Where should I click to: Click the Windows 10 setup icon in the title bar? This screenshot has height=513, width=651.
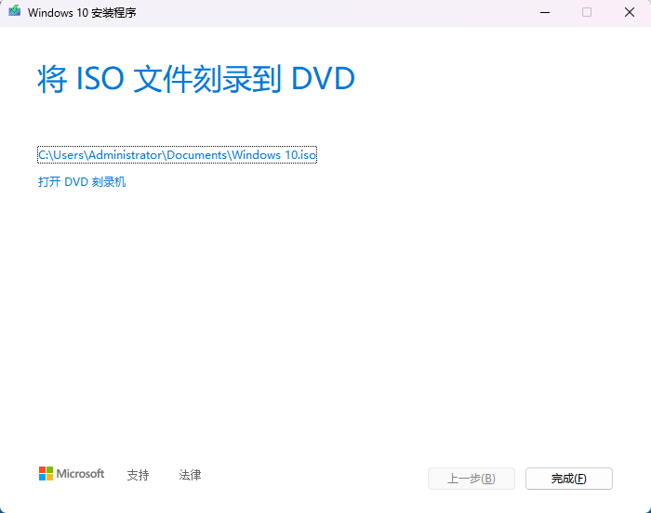(x=15, y=11)
